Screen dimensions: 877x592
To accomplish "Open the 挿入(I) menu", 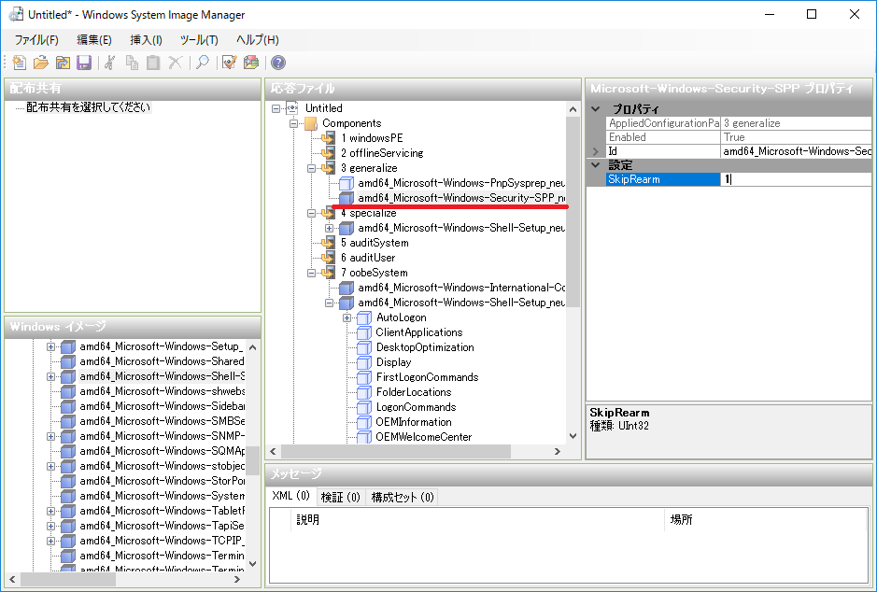I will coord(146,40).
